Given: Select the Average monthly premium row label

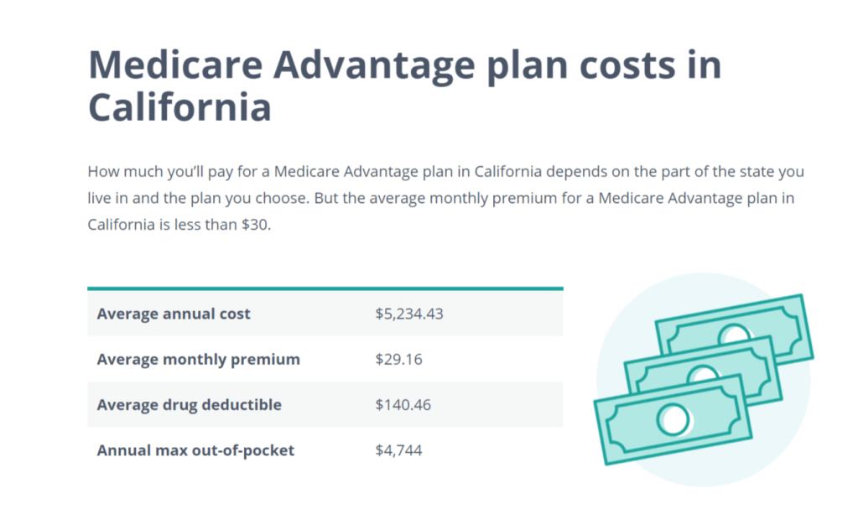Looking at the screenshot, I should (x=198, y=360).
